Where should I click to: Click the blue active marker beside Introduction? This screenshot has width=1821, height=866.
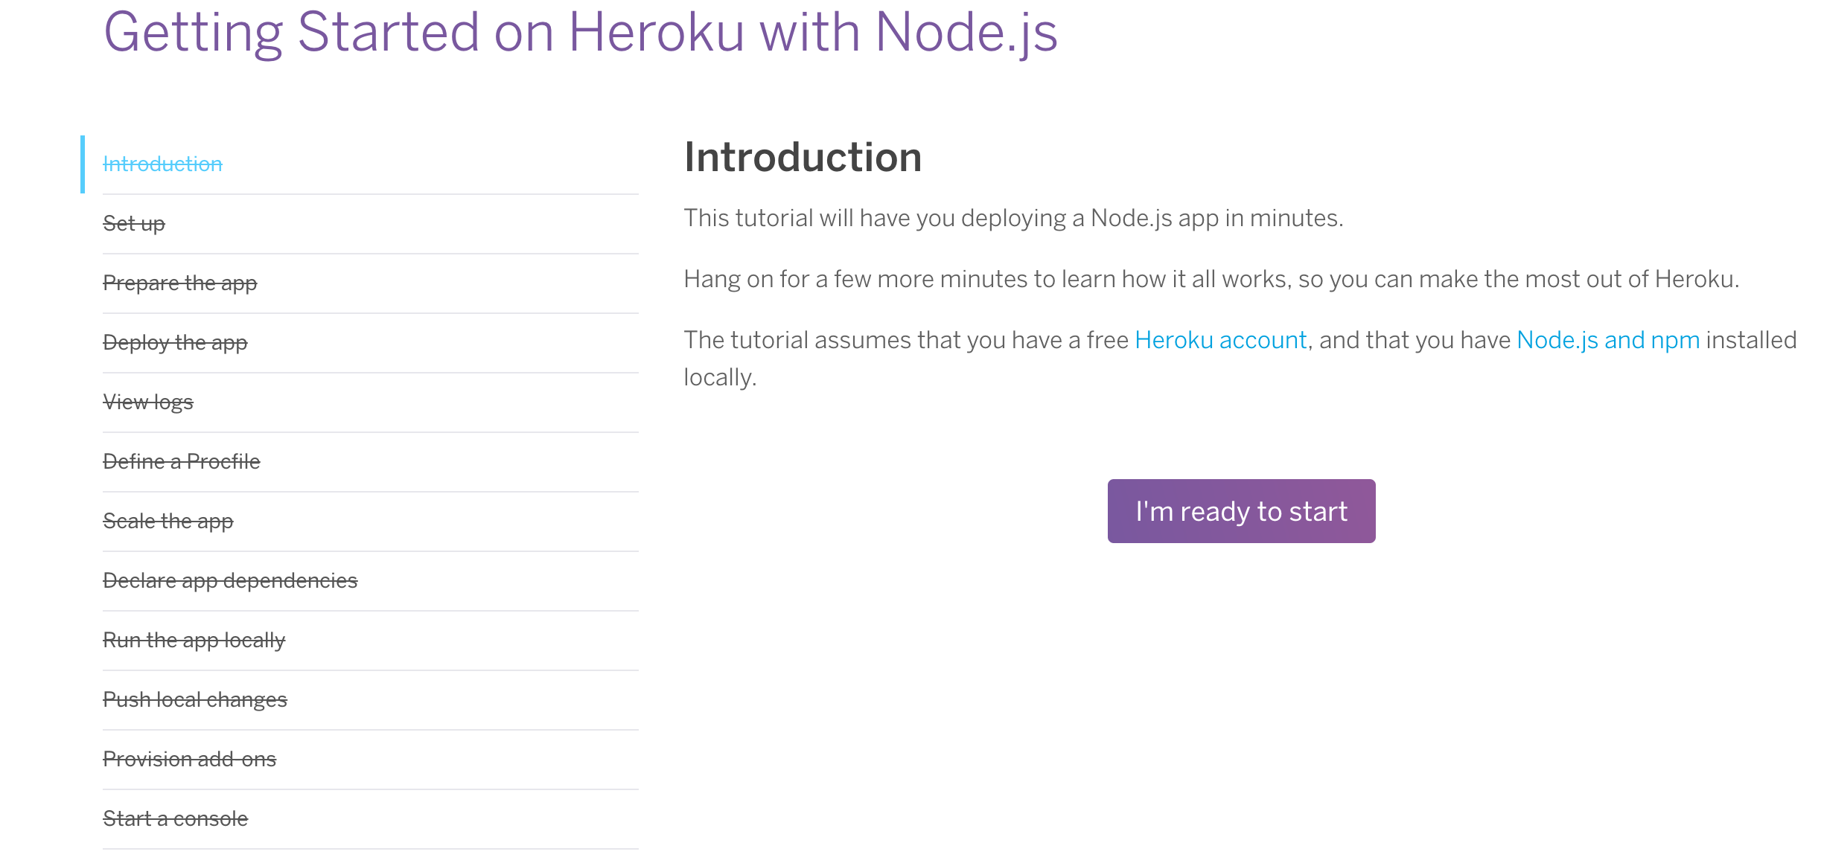pyautogui.click(x=83, y=164)
